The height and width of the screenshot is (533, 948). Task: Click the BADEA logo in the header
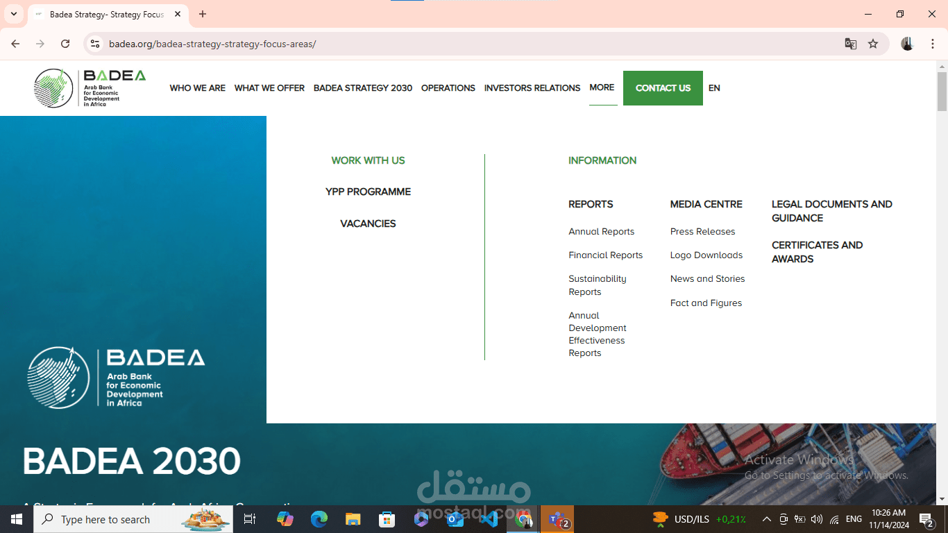[90, 88]
